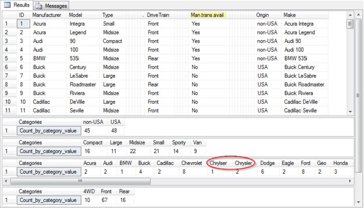The image size is (364, 208).
Task: Click the Eagle column header
Action: click(288, 163)
